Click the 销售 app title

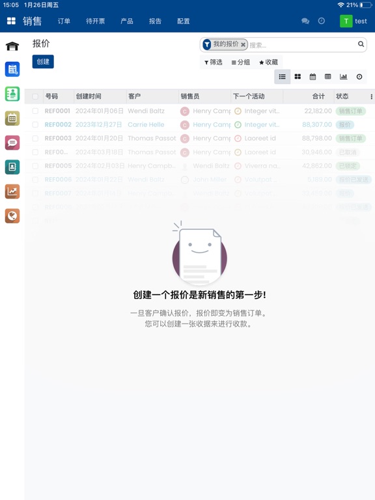click(32, 21)
